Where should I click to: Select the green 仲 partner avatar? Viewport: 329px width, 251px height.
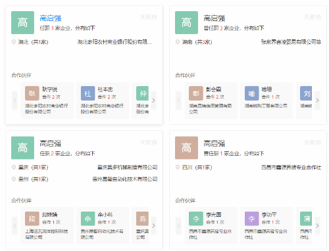(x=142, y=93)
